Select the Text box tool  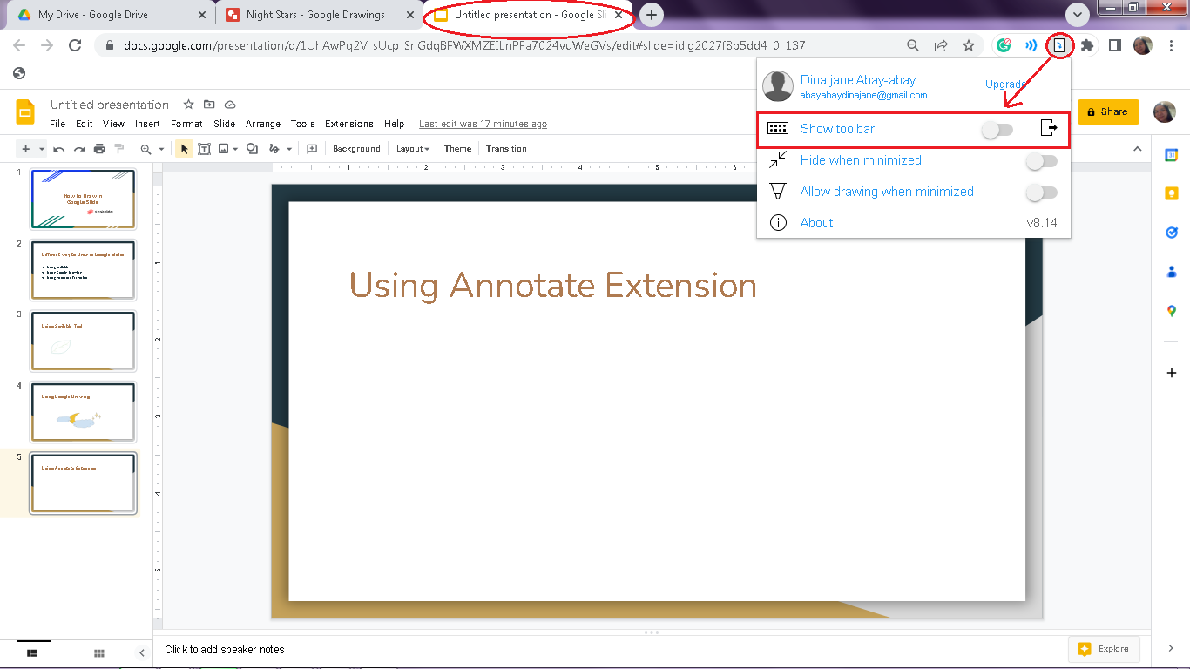coord(204,149)
